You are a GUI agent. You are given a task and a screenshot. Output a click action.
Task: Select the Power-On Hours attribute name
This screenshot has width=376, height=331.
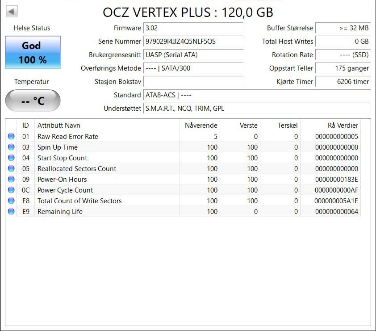point(62,180)
